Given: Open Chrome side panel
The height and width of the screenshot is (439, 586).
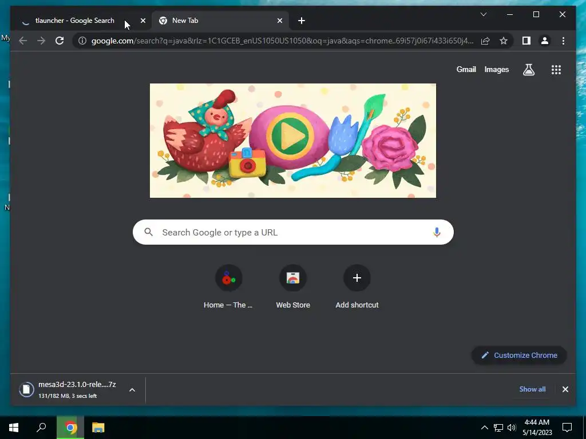Looking at the screenshot, I should [526, 41].
